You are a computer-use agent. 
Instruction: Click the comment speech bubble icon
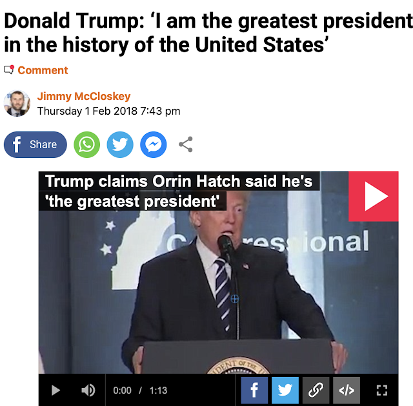pos(9,70)
